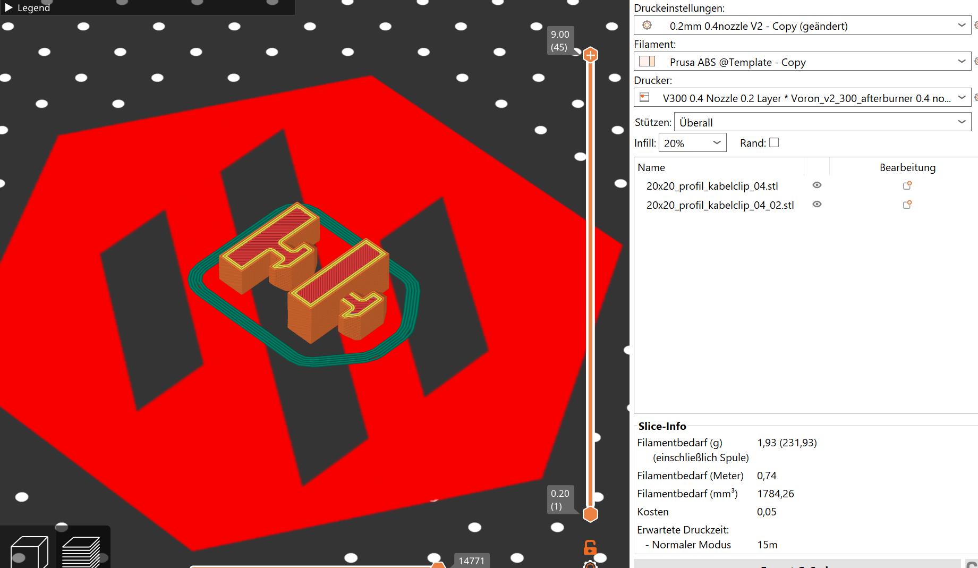
Task: Open the Infill percentage dropdown
Action: [692, 143]
